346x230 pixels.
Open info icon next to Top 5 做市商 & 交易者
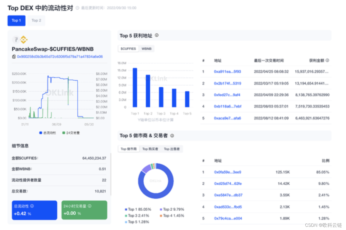click(x=172, y=136)
